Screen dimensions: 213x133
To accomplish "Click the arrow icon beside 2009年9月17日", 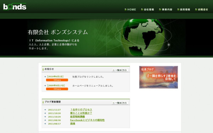I will (45, 85).
